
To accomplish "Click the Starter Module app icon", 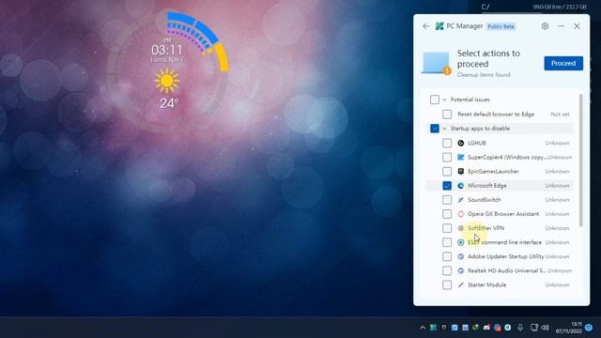I will (x=461, y=284).
